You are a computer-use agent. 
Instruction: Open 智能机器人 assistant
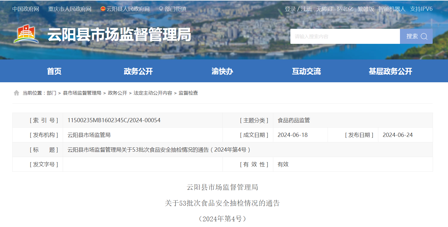tap(392, 9)
